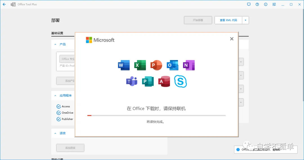This screenshot has width=304, height=160.
Task: Open the about info icon in title bar
Action: pos(266,4)
